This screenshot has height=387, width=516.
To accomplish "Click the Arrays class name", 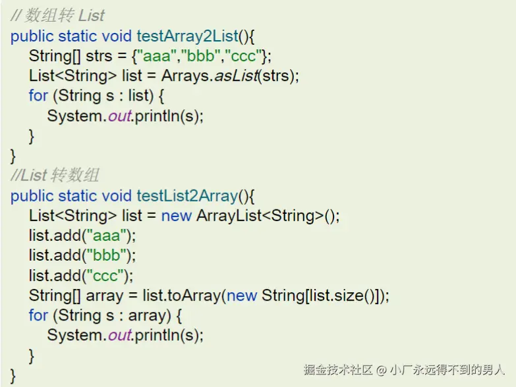I will [185, 76].
